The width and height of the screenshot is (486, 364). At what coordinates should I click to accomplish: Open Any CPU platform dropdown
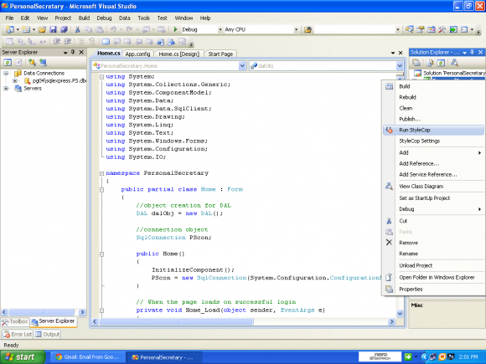pos(297,29)
